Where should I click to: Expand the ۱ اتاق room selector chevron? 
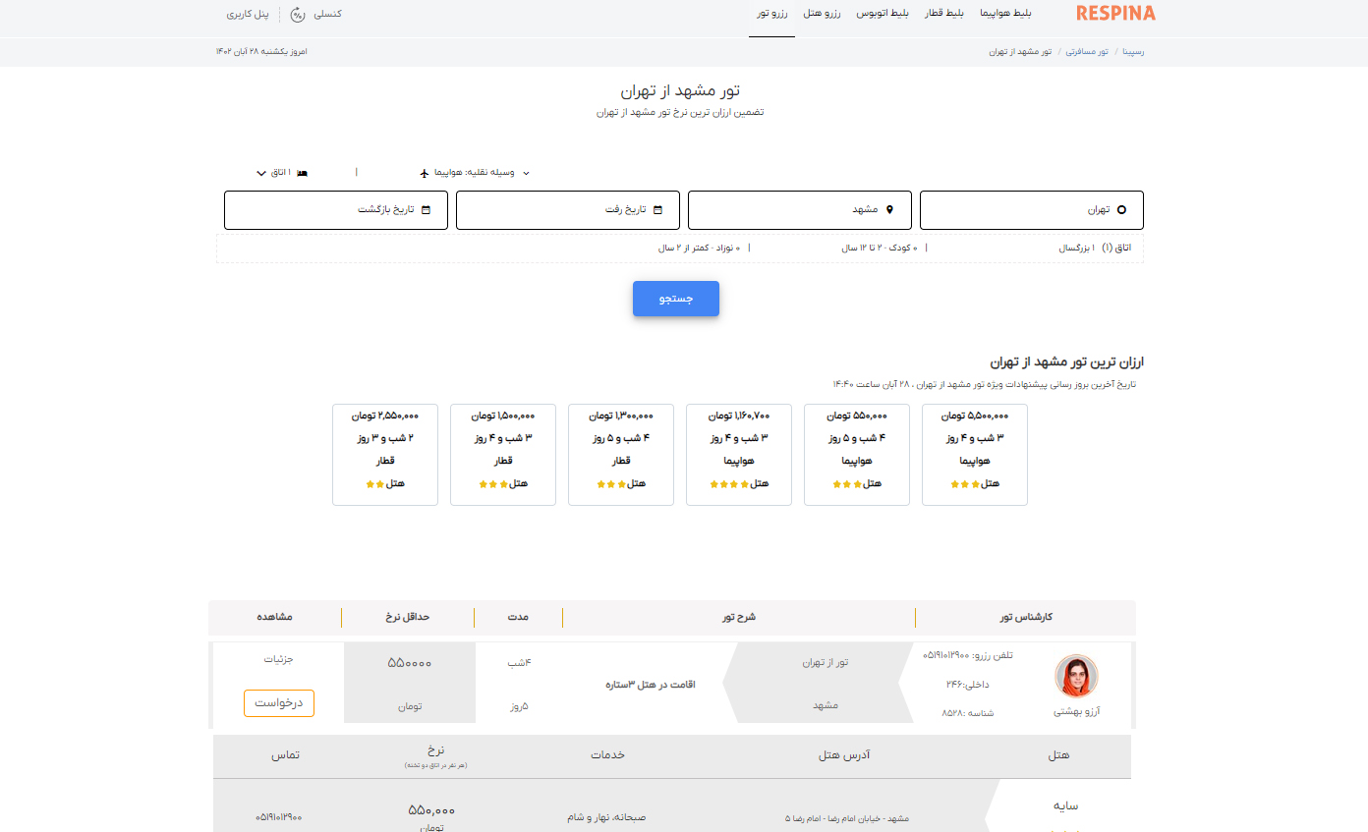coord(260,171)
